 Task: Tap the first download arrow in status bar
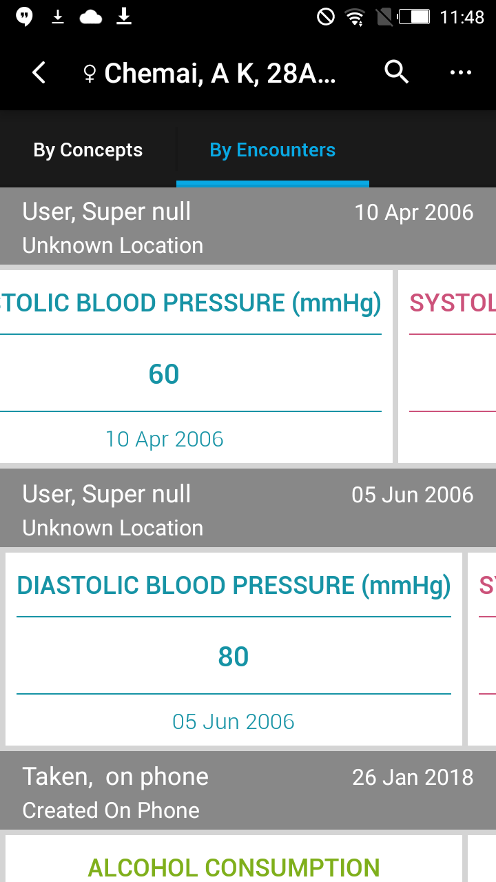point(58,17)
